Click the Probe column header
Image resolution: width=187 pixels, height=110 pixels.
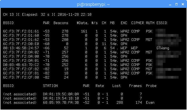point(151,86)
